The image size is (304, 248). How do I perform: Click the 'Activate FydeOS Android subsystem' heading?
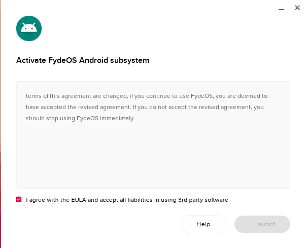[x=83, y=60]
